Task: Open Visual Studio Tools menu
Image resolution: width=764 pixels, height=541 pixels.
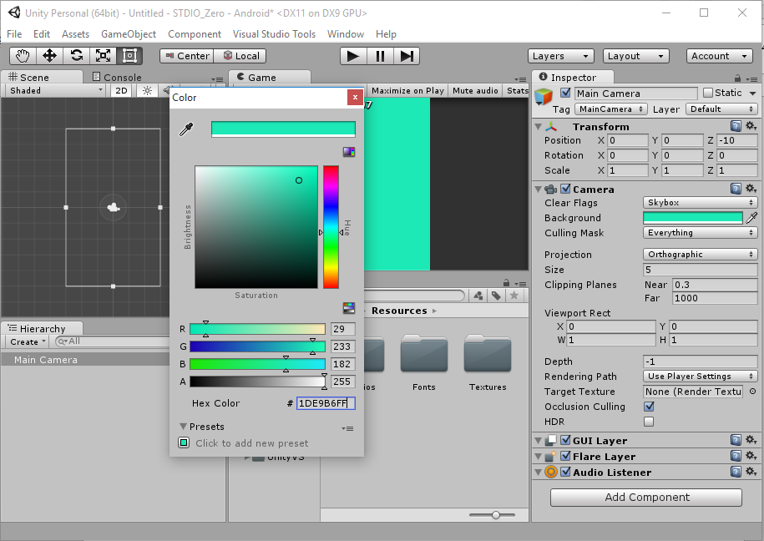Action: pyautogui.click(x=274, y=34)
